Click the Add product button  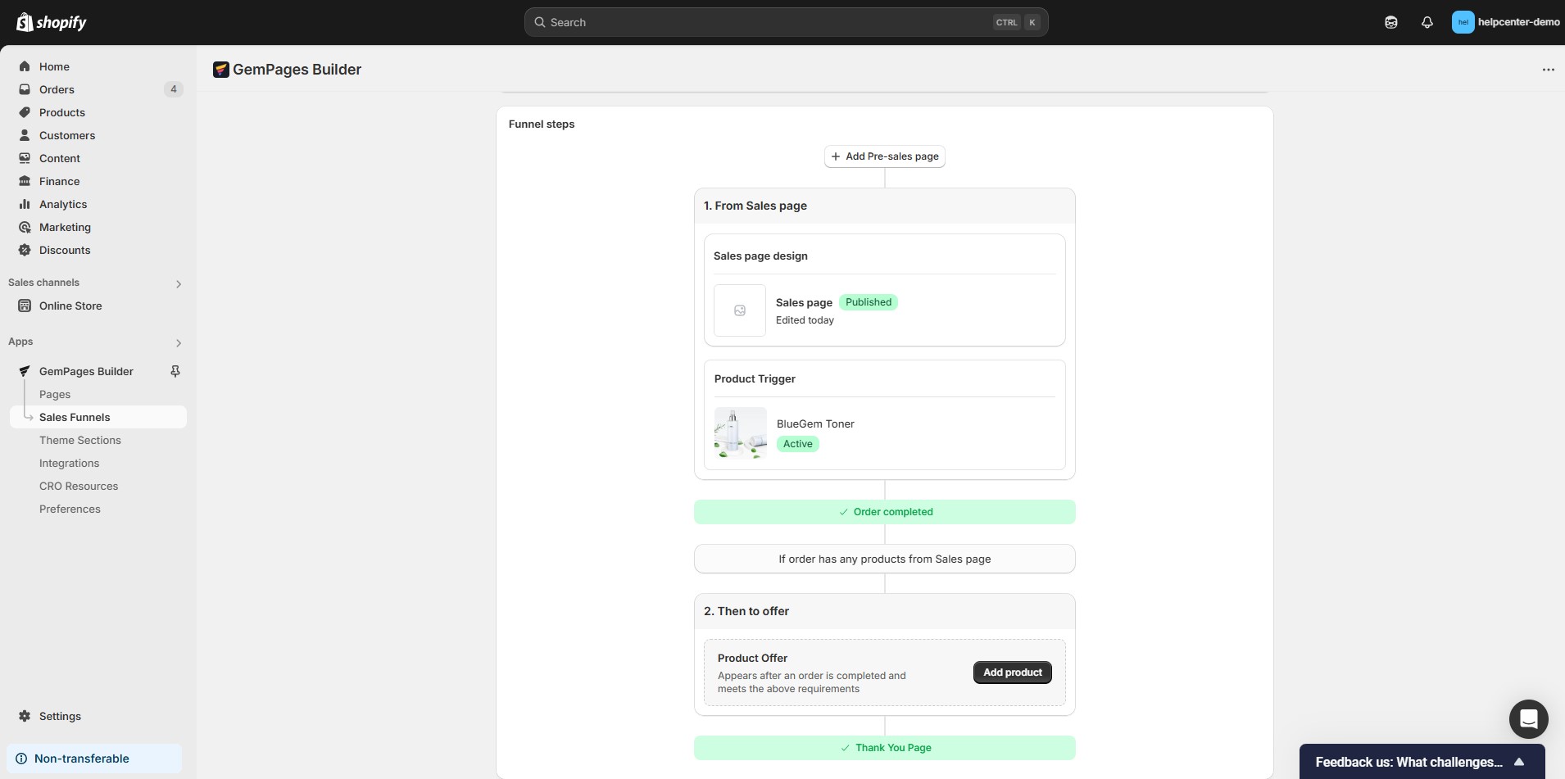(x=1012, y=673)
